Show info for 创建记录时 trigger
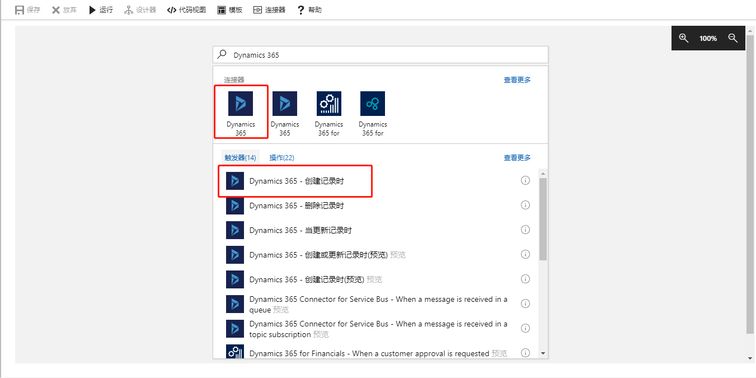This screenshot has height=378, width=756. 525,180
